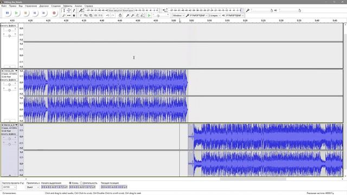Image resolution: width=347 pixels, height=195 pixels.
Task: Click the Copy icon in edit toolbar
Action: coord(86,16)
